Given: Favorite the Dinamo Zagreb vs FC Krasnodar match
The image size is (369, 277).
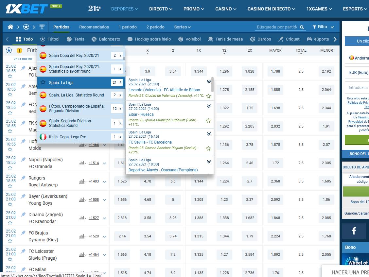Looking at the screenshot, I should 10,223.
